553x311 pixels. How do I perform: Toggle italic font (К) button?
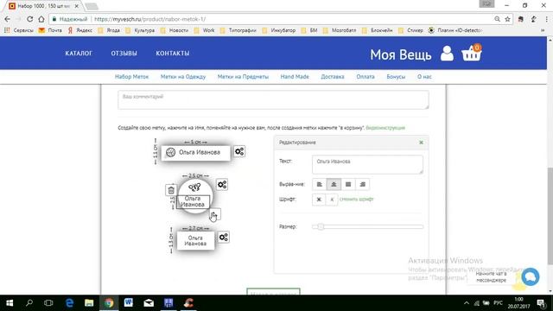(x=332, y=200)
